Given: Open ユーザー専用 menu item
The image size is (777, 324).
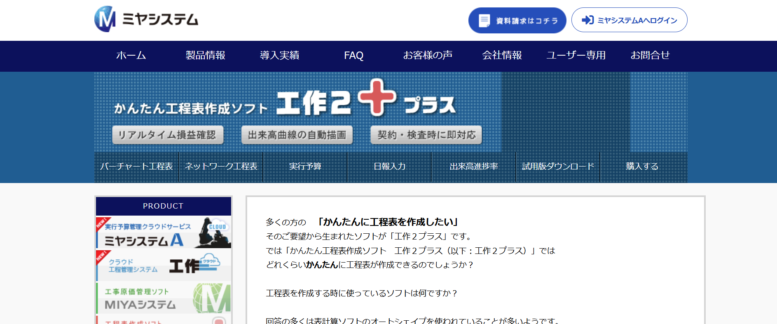Looking at the screenshot, I should pyautogui.click(x=576, y=55).
